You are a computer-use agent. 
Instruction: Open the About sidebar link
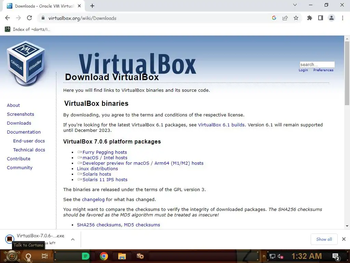(13, 105)
